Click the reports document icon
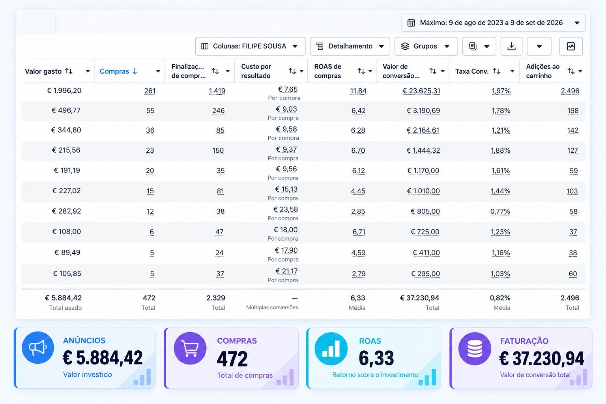Screen dimensions: 606x404 click(473, 46)
